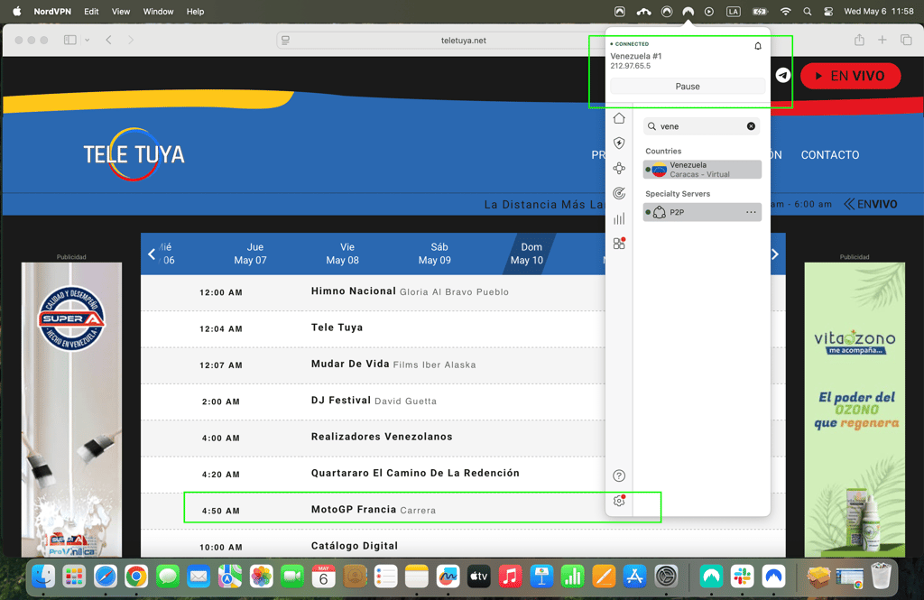Open Finder from the Dock

pos(43,577)
